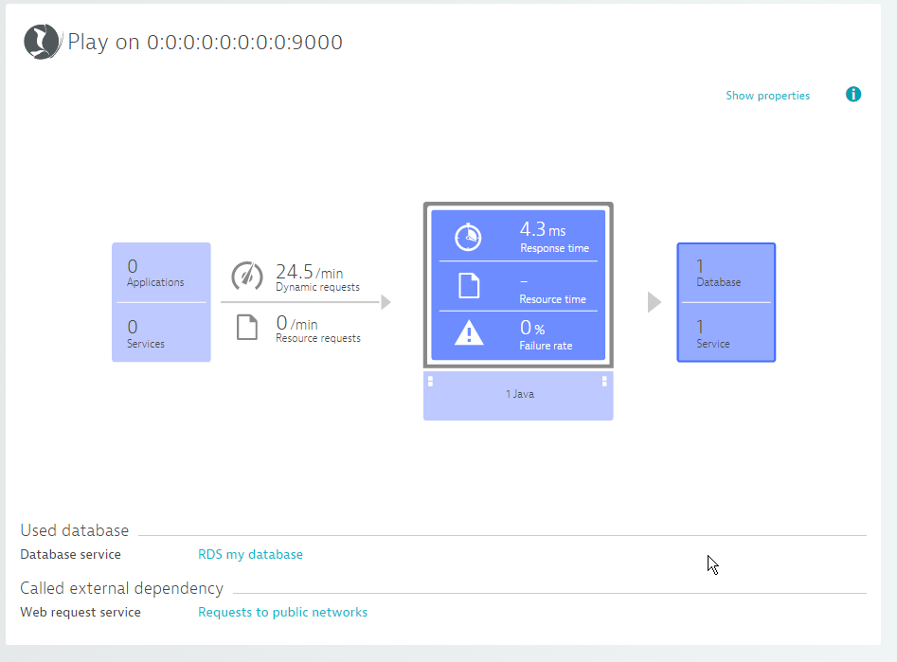This screenshot has width=897, height=662.
Task: Click left grip dots on Java bar
Action: (431, 381)
